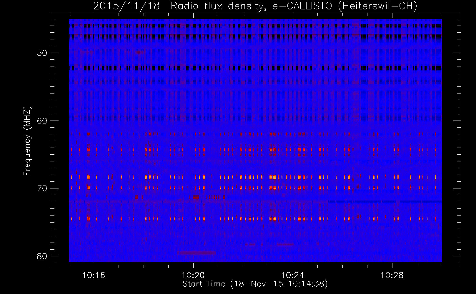476x294 pixels.
Task: Click the 10:16 time tick label
Action: (94, 275)
